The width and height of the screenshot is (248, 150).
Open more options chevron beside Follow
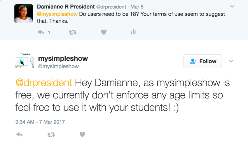[x=231, y=61]
